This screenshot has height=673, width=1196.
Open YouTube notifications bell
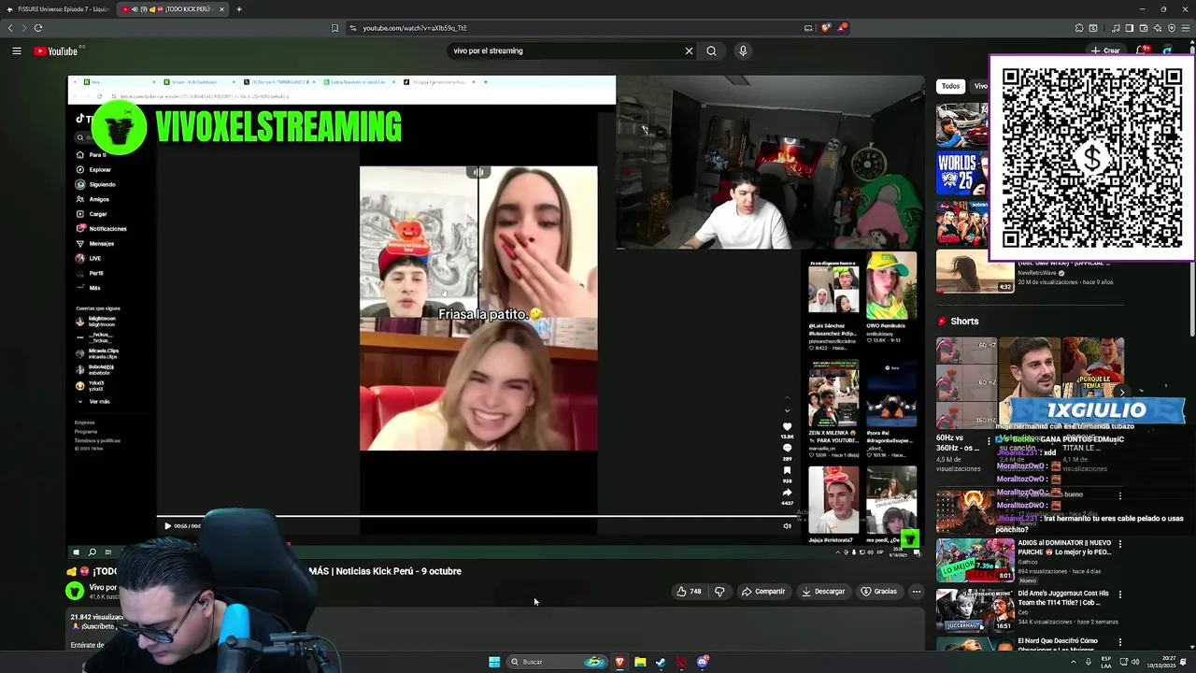tap(1142, 50)
